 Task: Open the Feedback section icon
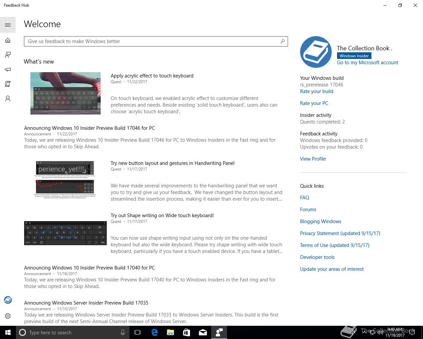[x=8, y=55]
